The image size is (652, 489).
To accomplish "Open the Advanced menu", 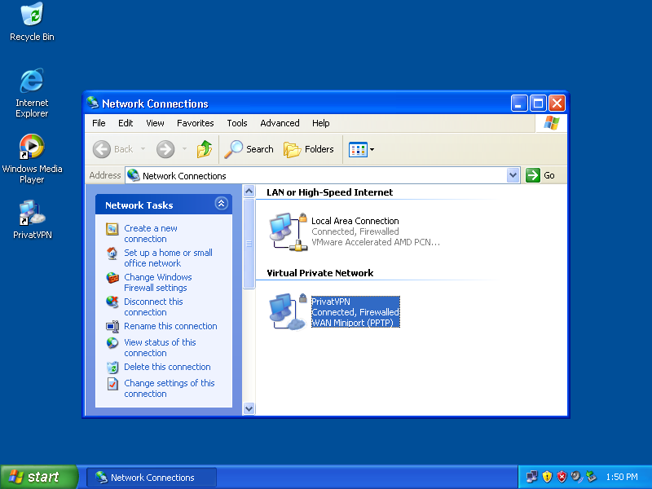I will [x=280, y=123].
